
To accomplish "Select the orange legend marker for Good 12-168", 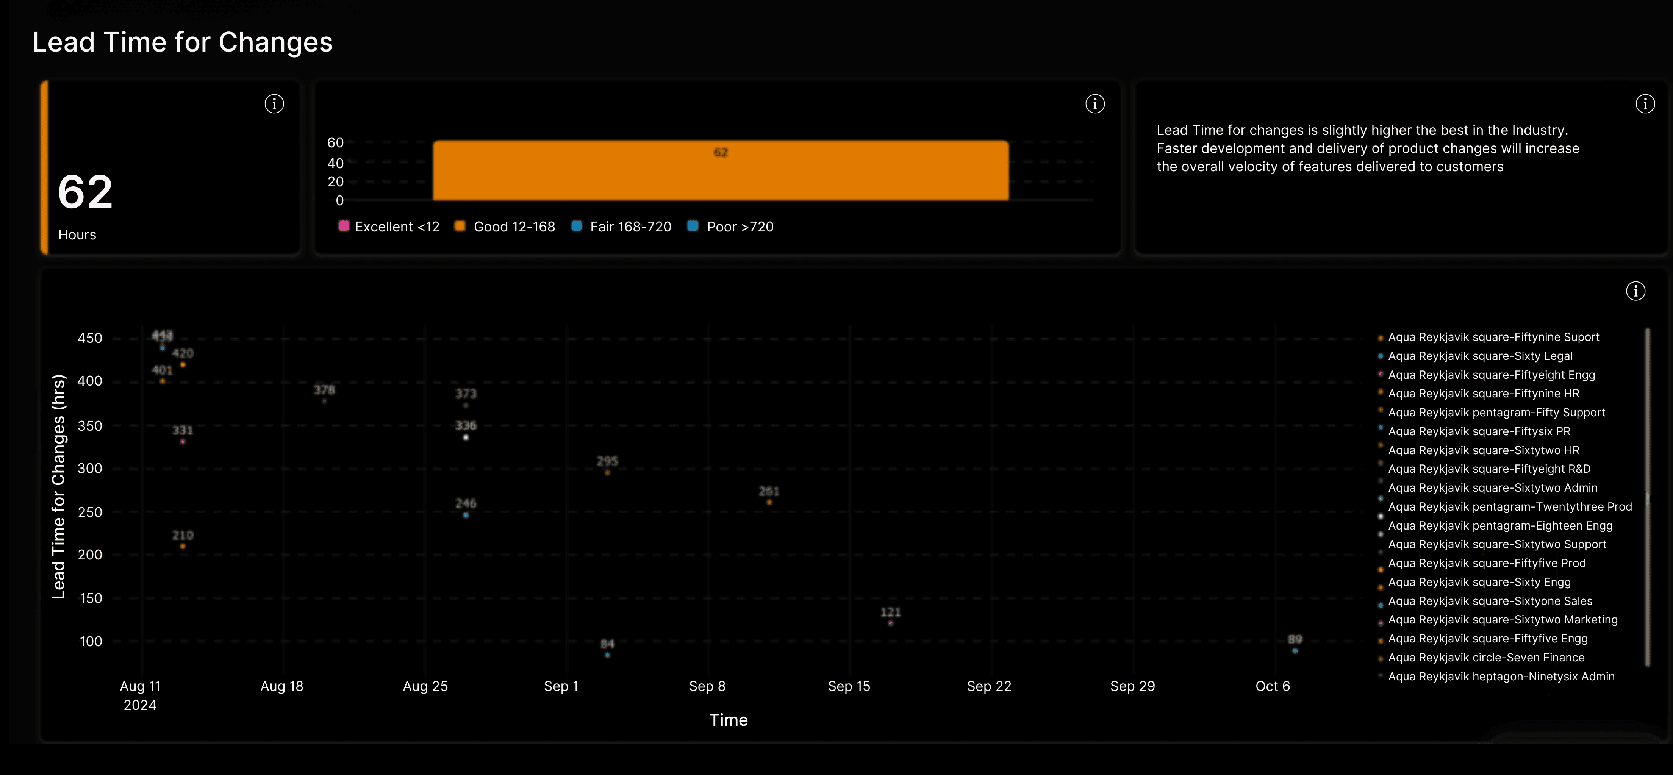I will click(460, 226).
